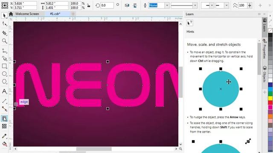273x153 pixels.
Task: Choose the Polygon tool
Action: [4, 81]
